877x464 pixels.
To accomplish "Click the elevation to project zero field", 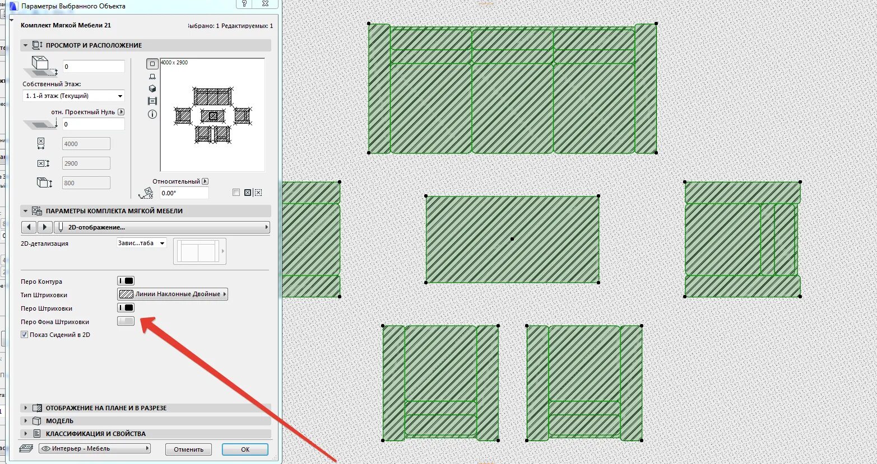I will click(x=94, y=124).
